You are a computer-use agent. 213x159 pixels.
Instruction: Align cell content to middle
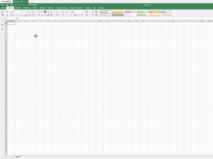42,12
